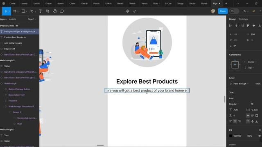Select the Comment tool

pos(62,11)
